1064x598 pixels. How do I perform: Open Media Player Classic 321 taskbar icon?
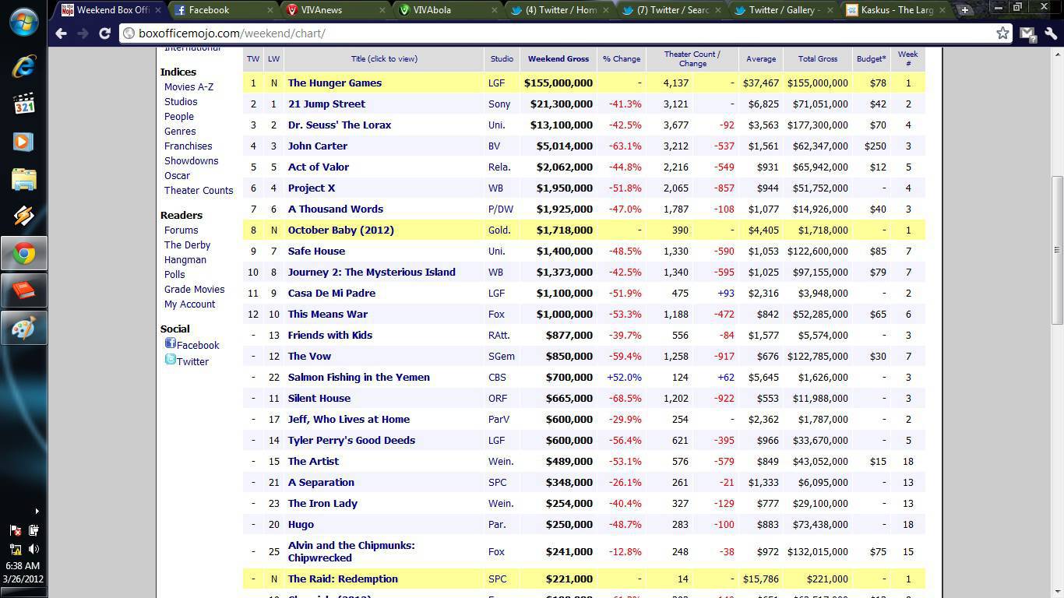pos(23,104)
